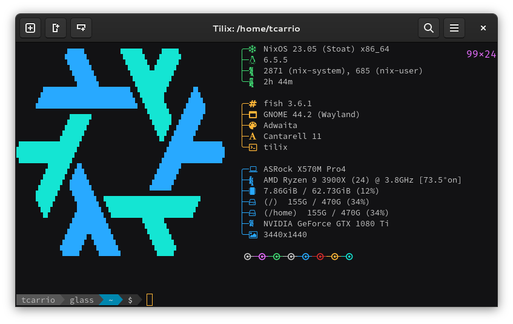Click the 'tcarrio' prompt segment
Viewport: 513px width, 324px height.
pyautogui.click(x=38, y=300)
